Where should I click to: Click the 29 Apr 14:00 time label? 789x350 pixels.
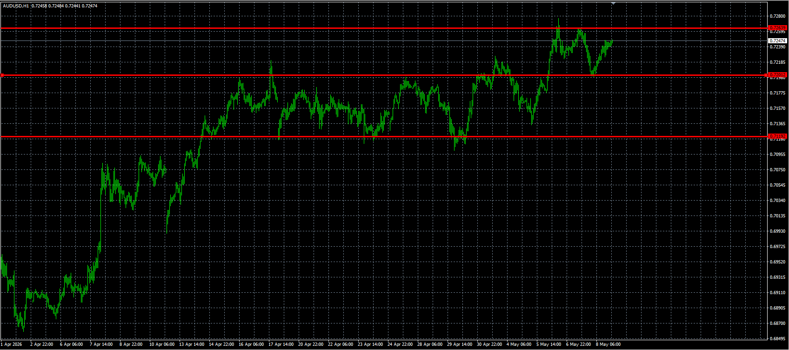click(x=460, y=344)
